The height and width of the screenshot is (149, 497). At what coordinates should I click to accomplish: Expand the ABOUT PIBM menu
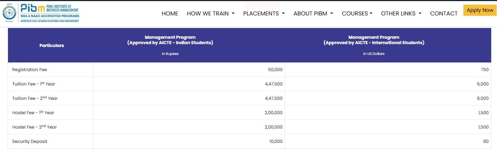pyautogui.click(x=313, y=13)
